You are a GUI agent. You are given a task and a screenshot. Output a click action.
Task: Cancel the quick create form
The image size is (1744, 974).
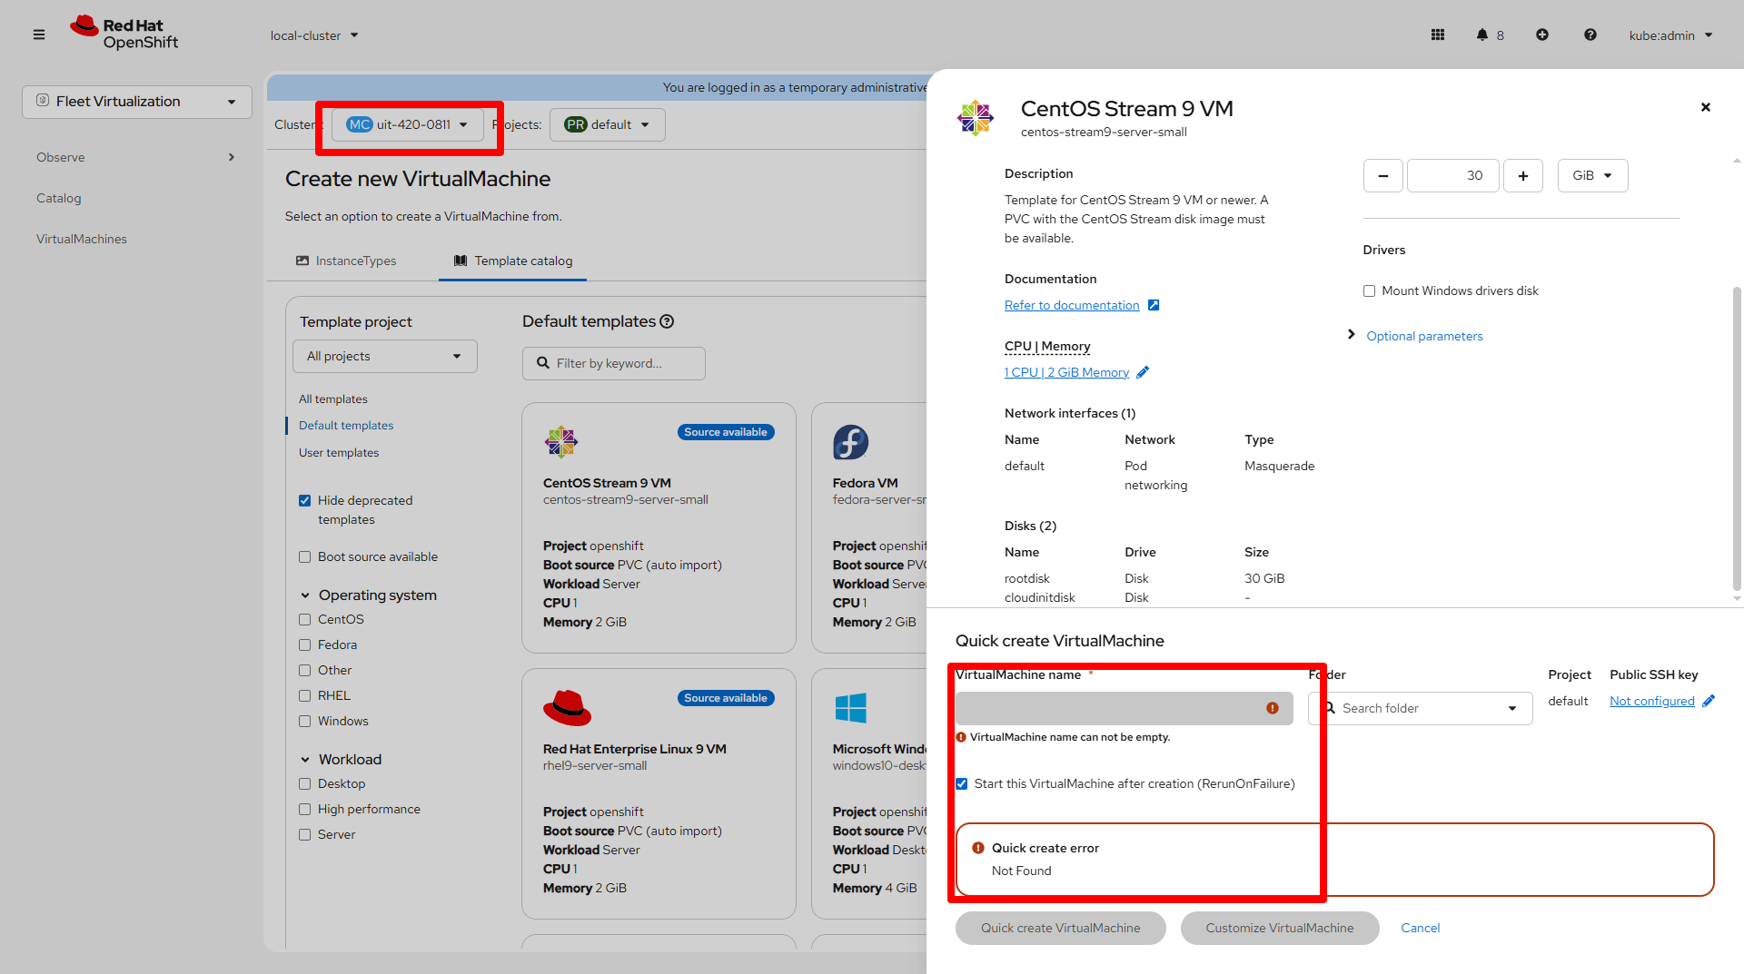(x=1421, y=928)
